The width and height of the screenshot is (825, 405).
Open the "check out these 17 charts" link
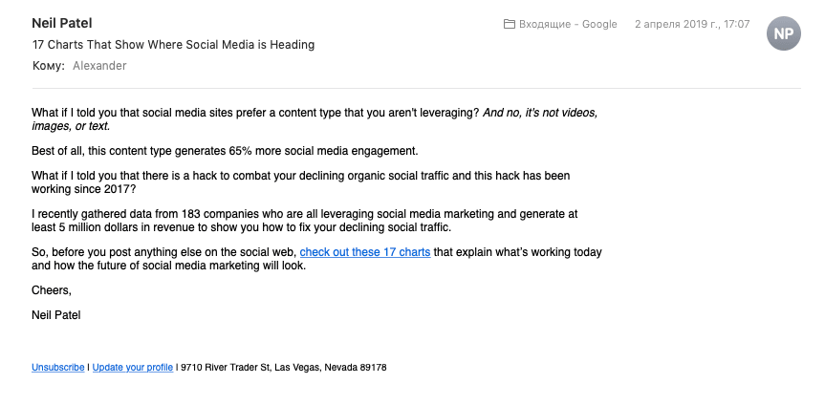click(365, 252)
